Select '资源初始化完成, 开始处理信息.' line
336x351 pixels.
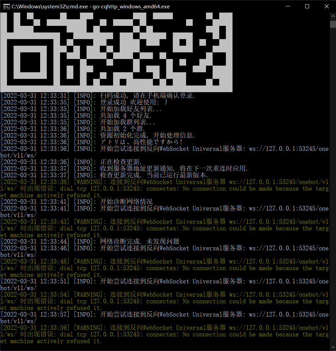147,136
